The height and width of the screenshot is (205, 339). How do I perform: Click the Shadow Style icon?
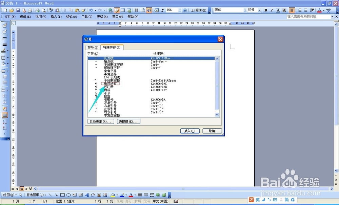[158, 195]
